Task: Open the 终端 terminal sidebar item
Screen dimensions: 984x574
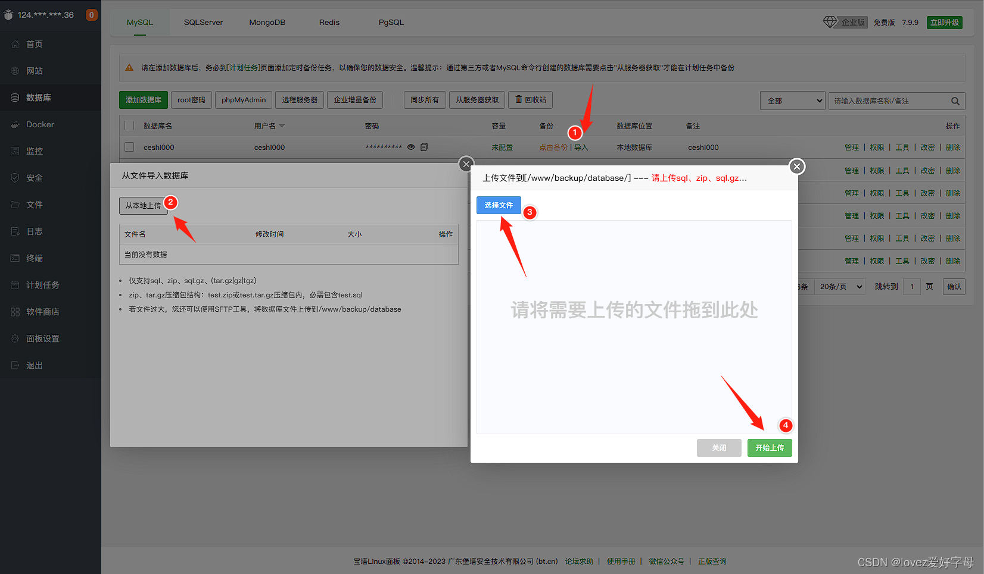Action: point(51,258)
